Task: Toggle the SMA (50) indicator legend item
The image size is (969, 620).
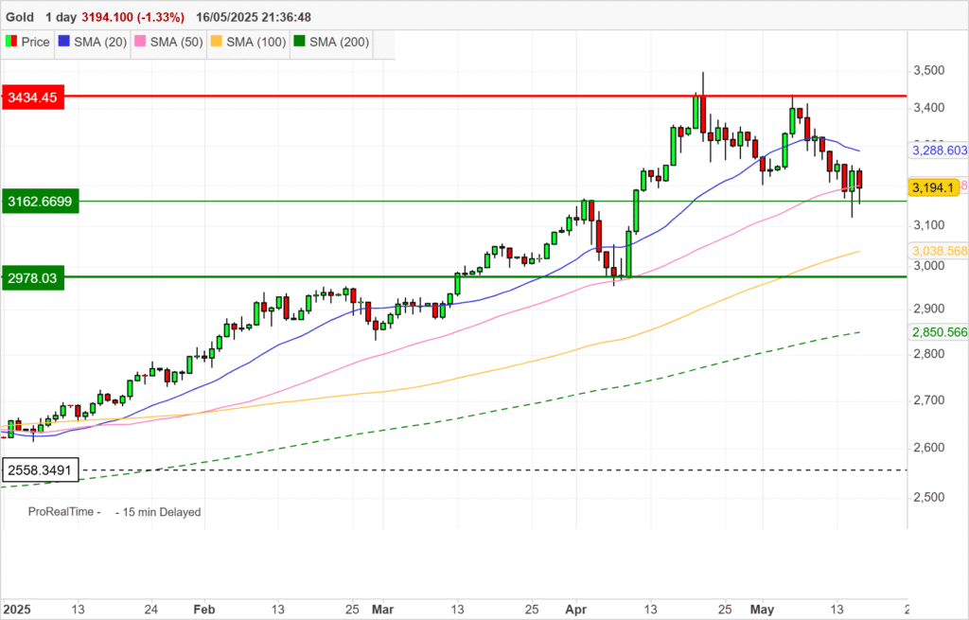Action: click(167, 42)
